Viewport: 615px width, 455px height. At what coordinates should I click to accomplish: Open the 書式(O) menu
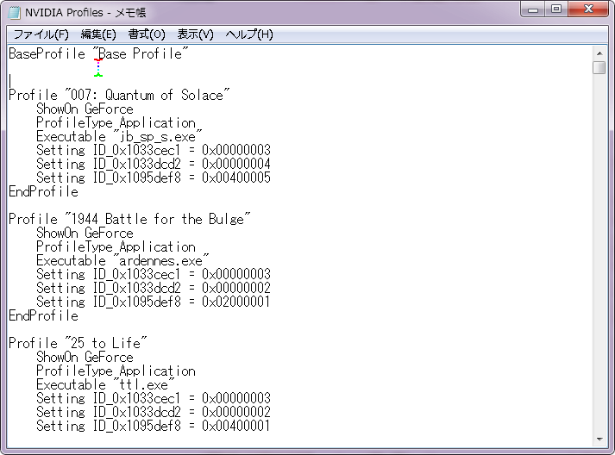147,34
